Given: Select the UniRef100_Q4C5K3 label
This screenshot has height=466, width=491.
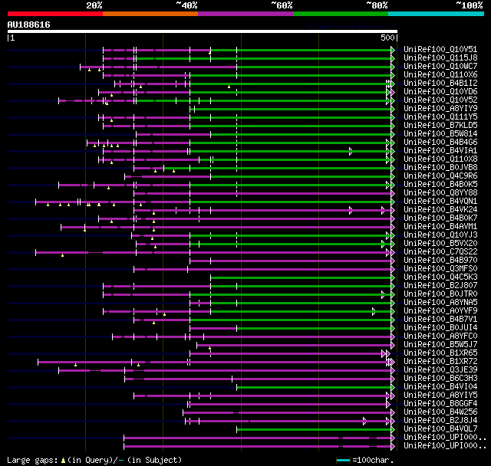Looking at the screenshot, I should click(440, 277).
